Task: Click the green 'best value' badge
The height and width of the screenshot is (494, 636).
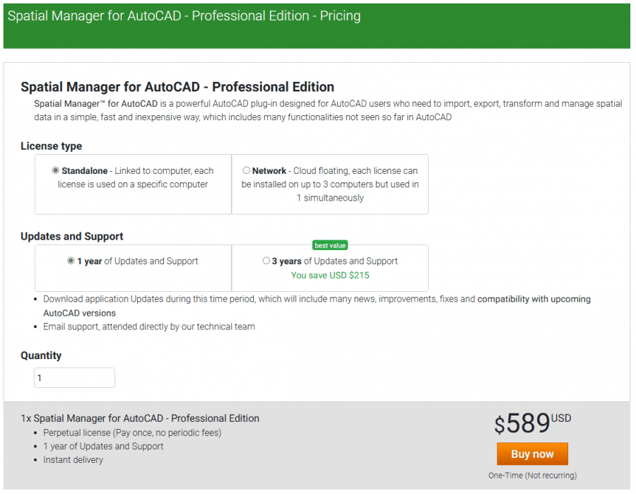Action: [330, 245]
